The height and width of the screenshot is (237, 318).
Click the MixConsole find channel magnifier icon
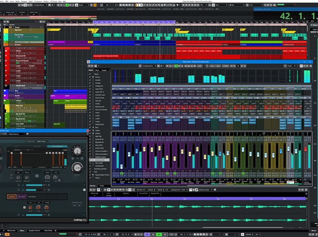click(x=140, y=66)
